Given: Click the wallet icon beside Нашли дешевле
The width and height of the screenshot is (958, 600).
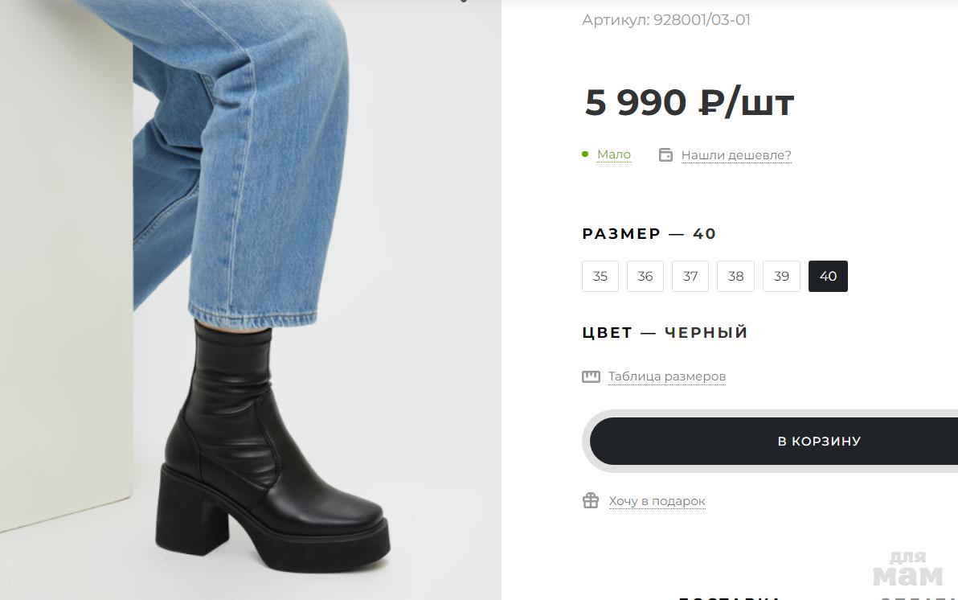Looking at the screenshot, I should (665, 154).
